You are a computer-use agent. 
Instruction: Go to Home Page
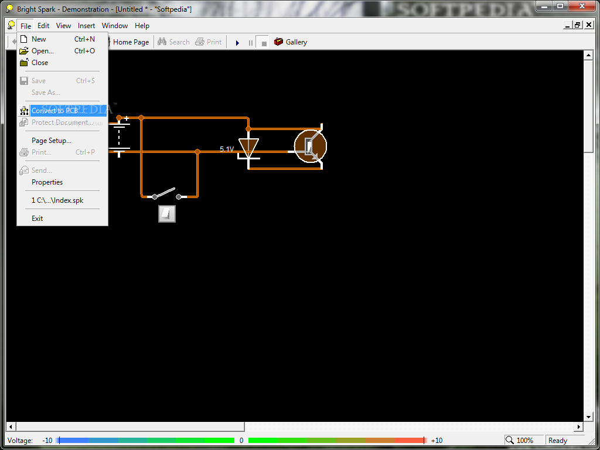click(131, 42)
